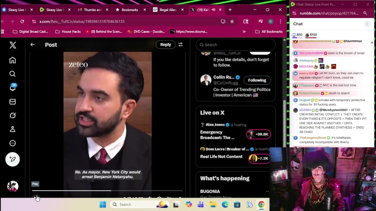Open Microsoft Edge from taskbar
This screenshot has width=376, height=211.
tap(225, 205)
